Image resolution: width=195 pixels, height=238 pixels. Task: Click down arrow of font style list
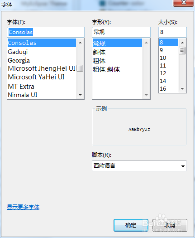point(146,95)
